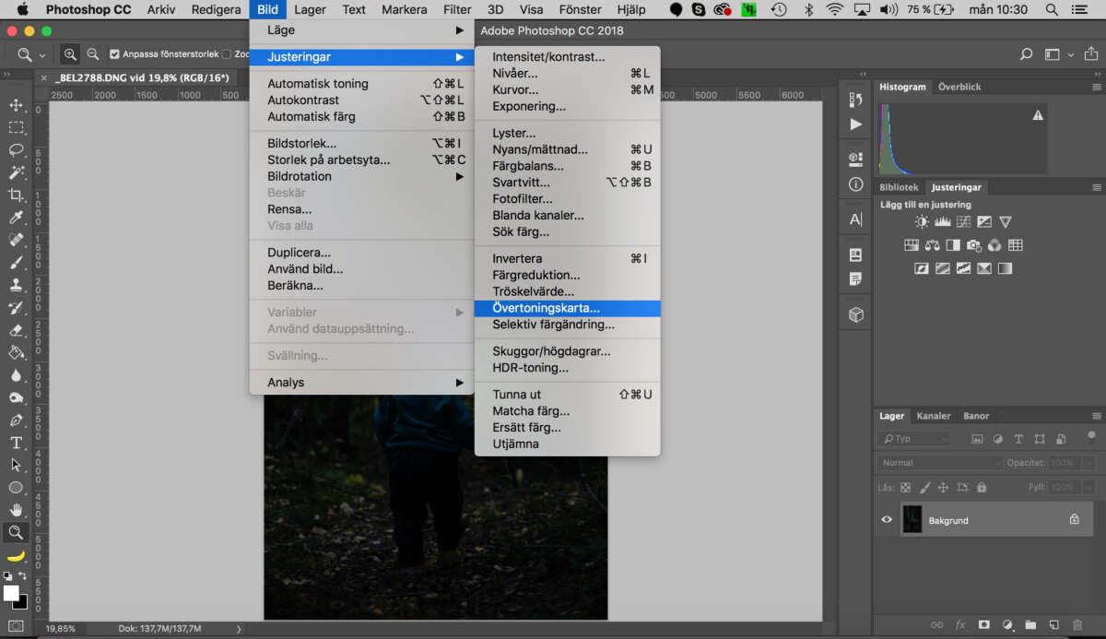Toggle layer filtering on/off switch
The height and width of the screenshot is (639, 1106).
click(1091, 437)
